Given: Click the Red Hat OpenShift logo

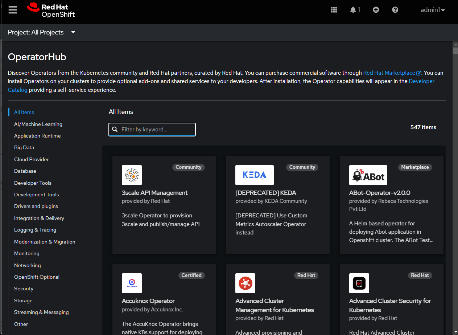Looking at the screenshot, I should (x=51, y=10).
